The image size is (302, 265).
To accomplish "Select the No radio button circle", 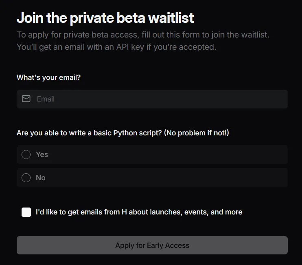I will point(26,178).
